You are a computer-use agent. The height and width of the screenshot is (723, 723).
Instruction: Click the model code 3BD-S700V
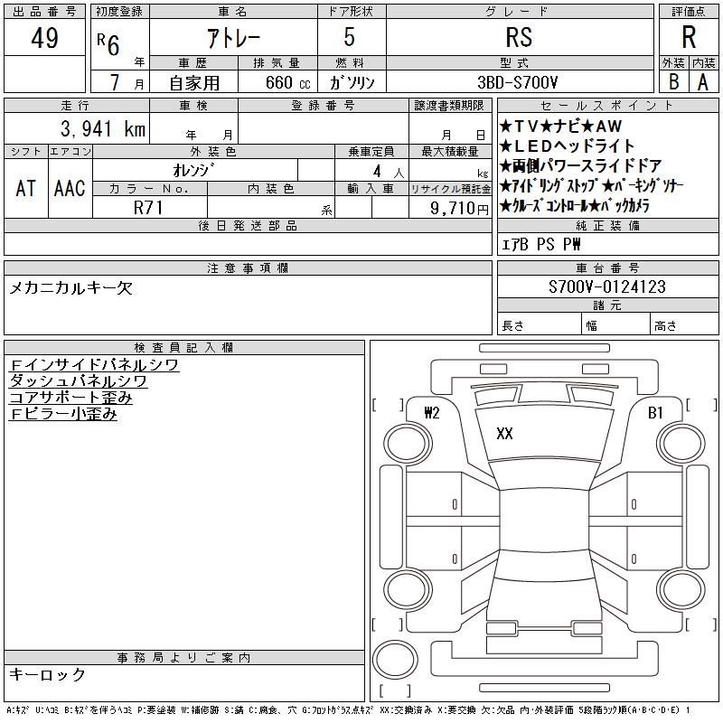pos(517,82)
